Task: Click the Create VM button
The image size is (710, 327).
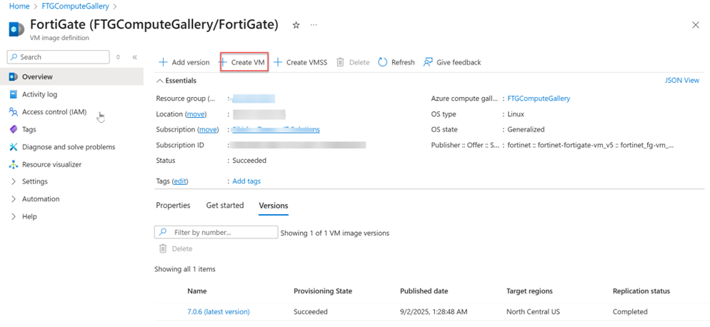Action: tap(243, 62)
